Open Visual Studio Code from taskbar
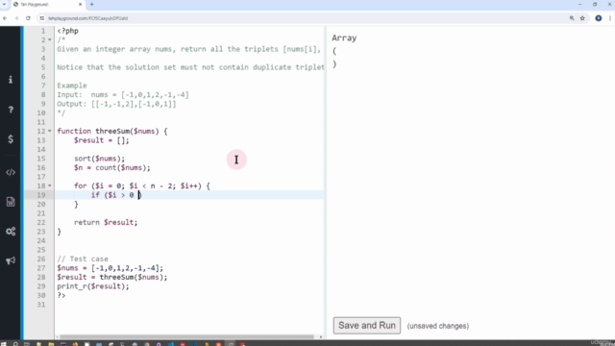The image size is (615, 346). tap(171, 344)
